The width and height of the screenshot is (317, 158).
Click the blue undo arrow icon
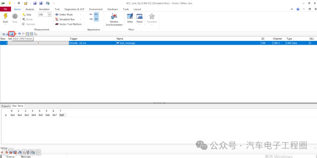point(19,34)
